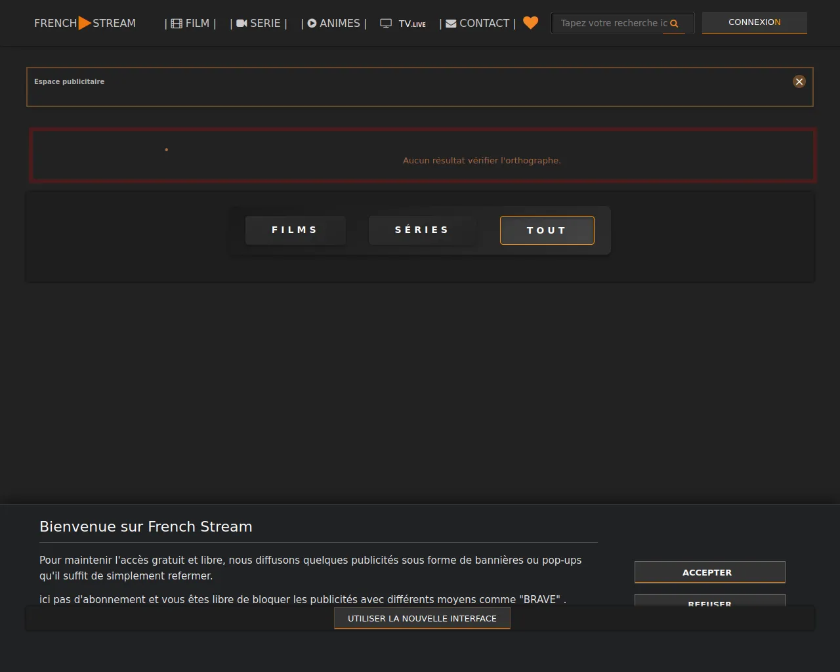Click the envelope icon beside CONTACT
Viewport: 840px width, 672px height.
451,24
